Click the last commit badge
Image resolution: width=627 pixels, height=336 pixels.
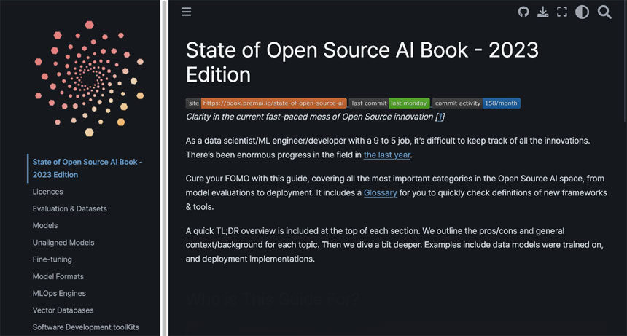[x=389, y=103]
